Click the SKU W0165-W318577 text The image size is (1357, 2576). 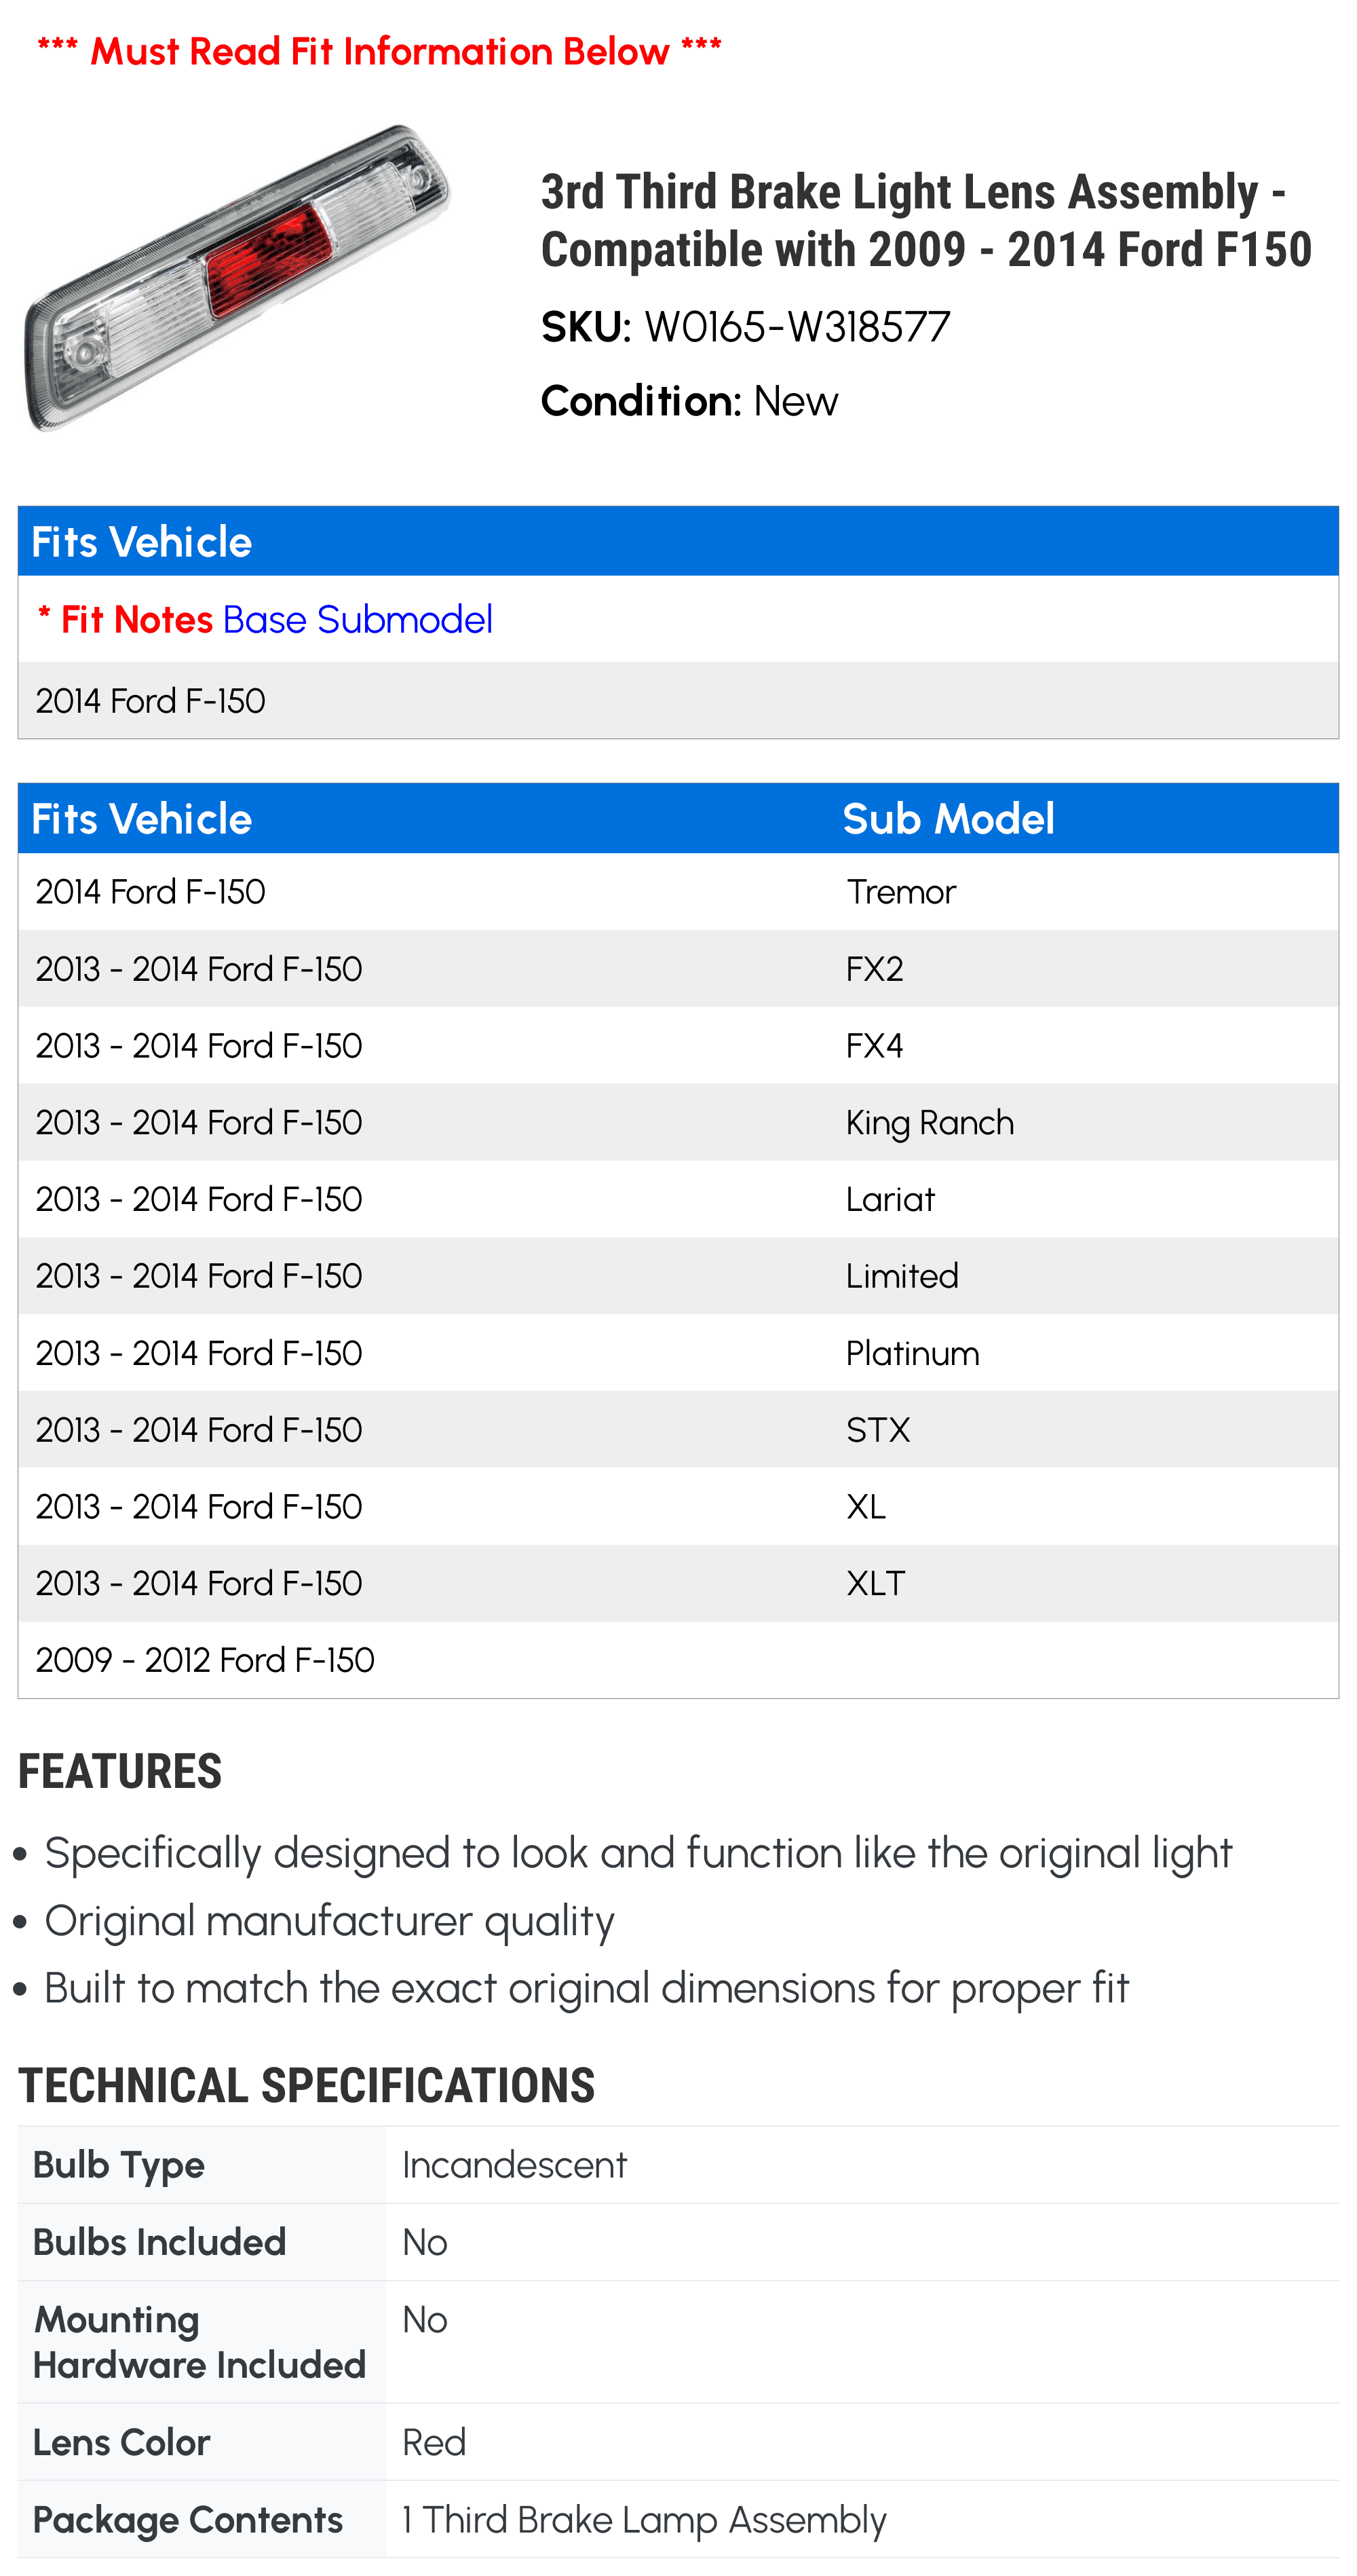tap(746, 327)
